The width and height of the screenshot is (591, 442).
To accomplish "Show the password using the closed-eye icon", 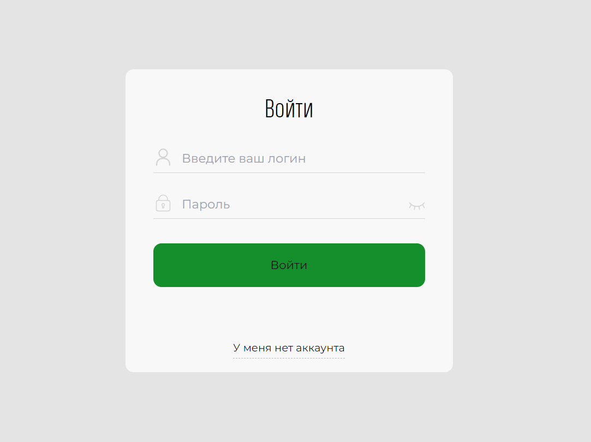I will click(x=417, y=205).
